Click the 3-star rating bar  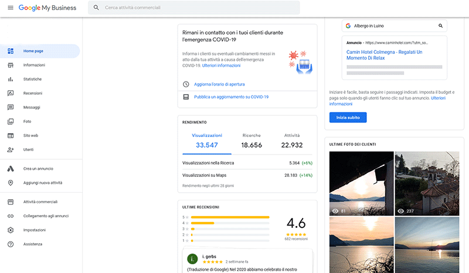[x=230, y=229]
